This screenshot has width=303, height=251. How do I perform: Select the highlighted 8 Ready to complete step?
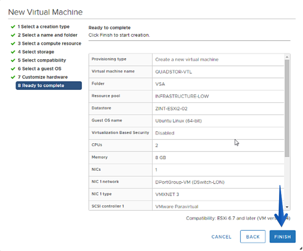(49, 85)
